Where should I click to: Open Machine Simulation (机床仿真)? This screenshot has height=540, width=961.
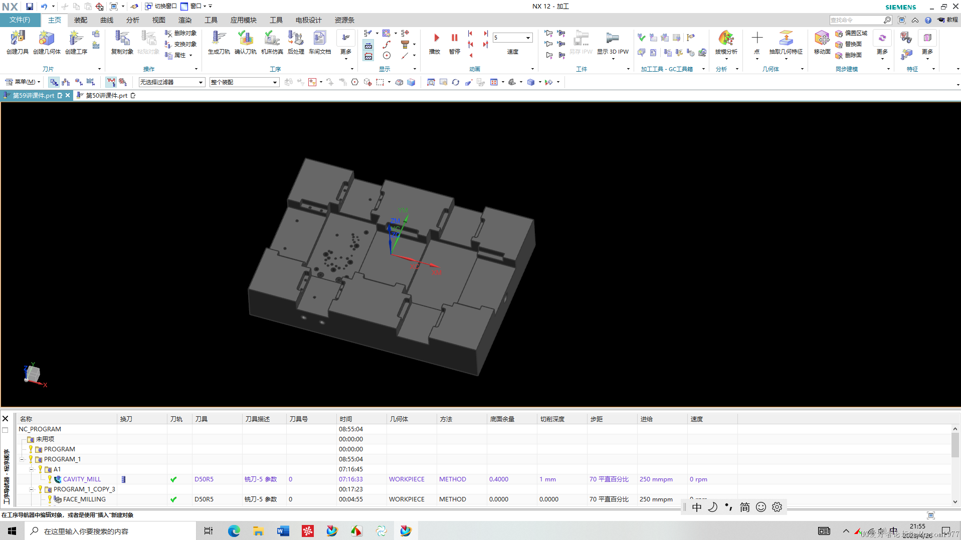272,42
